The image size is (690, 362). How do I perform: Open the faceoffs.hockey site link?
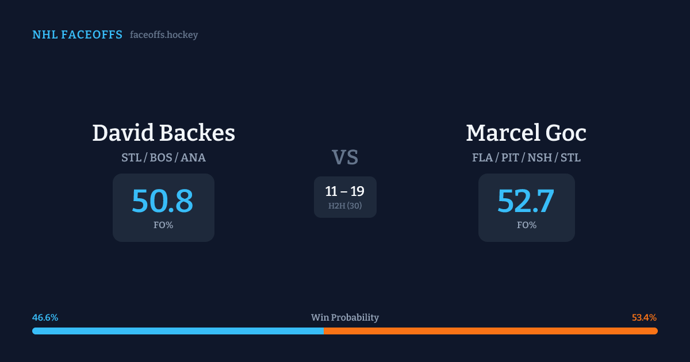pos(164,35)
